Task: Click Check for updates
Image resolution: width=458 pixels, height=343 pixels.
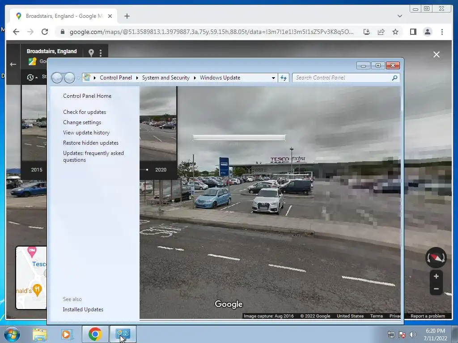Action: click(x=85, y=112)
